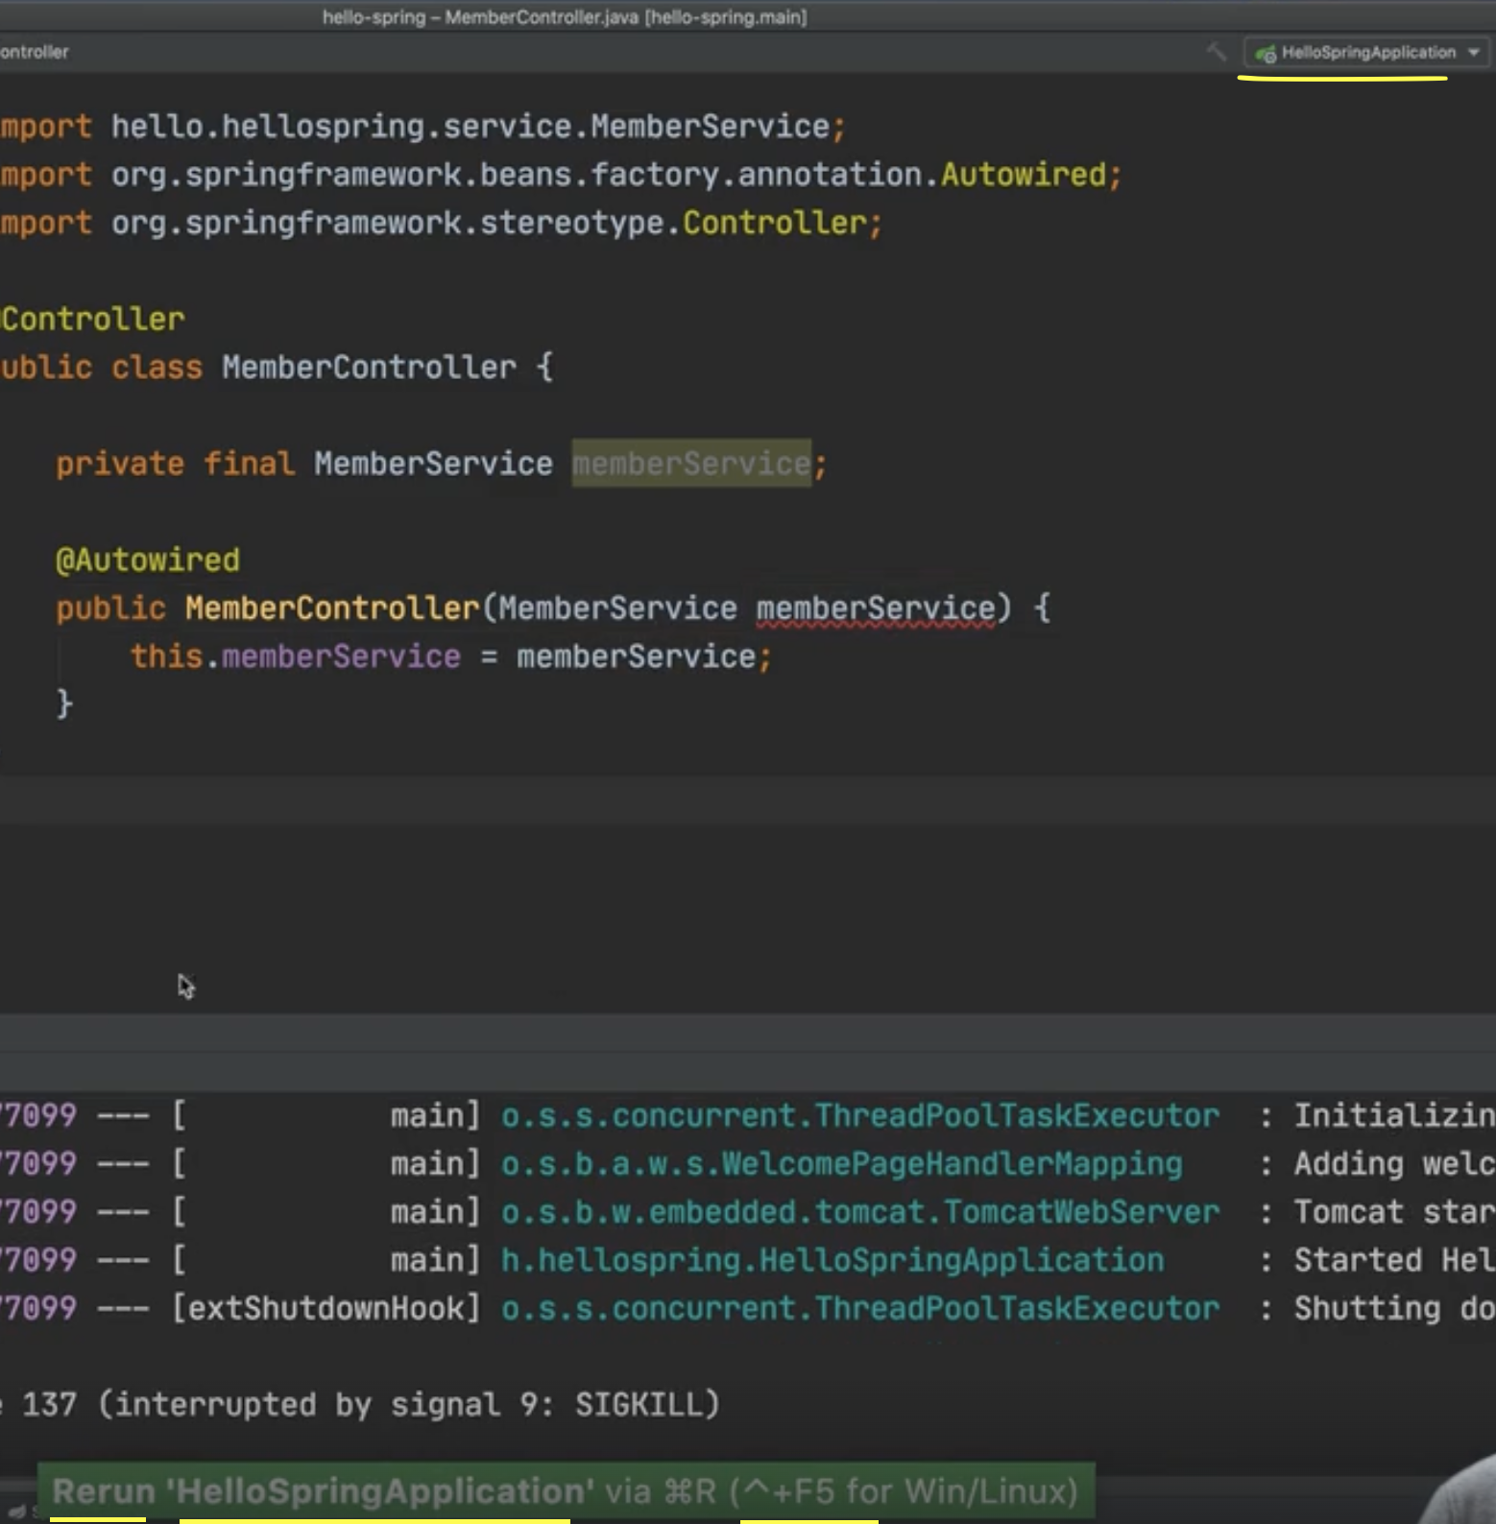Click the constructor's closing brace

(x=64, y=704)
